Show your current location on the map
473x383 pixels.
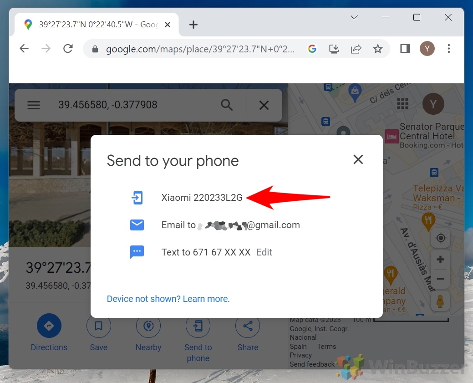click(x=440, y=238)
